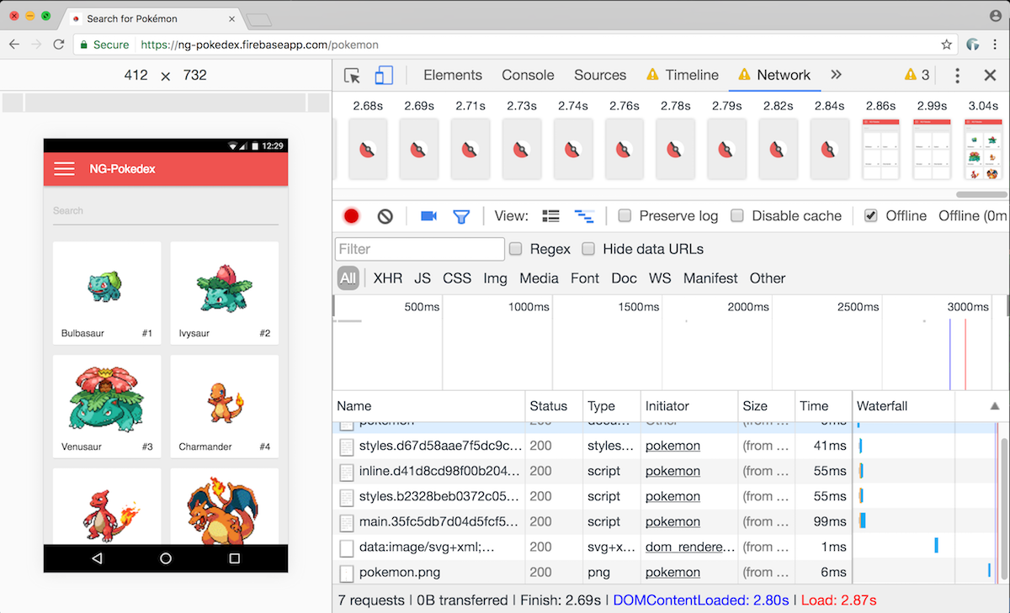Expand more DevTools tabs chevron
1010x613 pixels.
(836, 75)
